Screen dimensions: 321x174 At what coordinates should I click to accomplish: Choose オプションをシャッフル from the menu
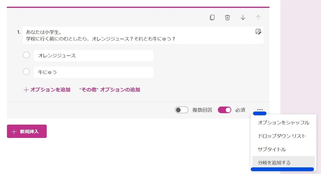[x=284, y=123]
